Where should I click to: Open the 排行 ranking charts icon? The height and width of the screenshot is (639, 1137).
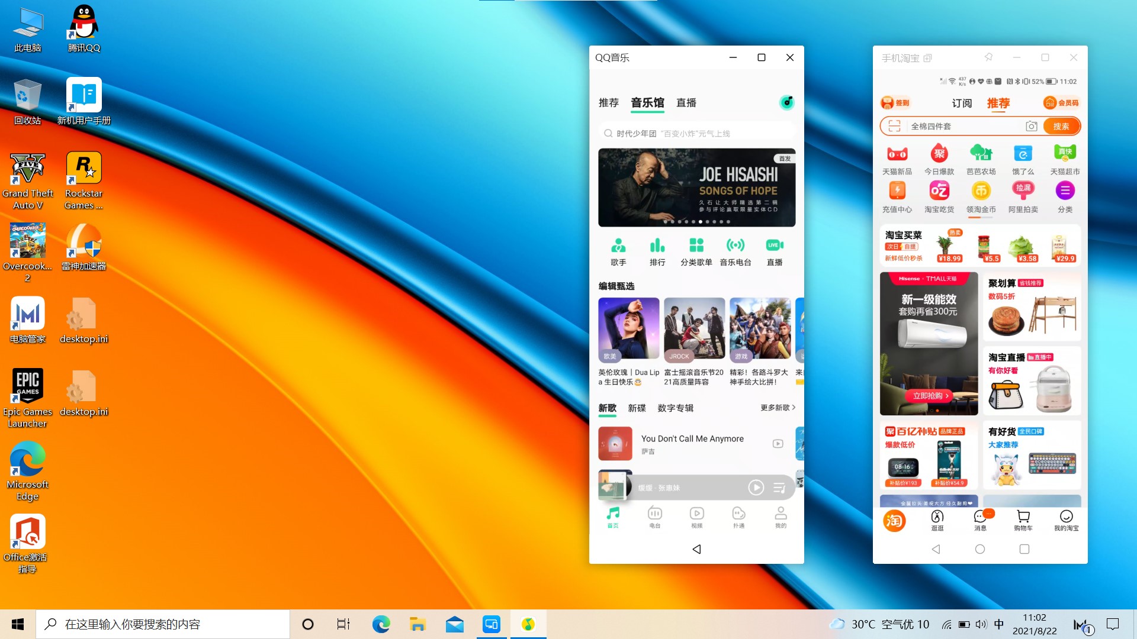point(657,251)
